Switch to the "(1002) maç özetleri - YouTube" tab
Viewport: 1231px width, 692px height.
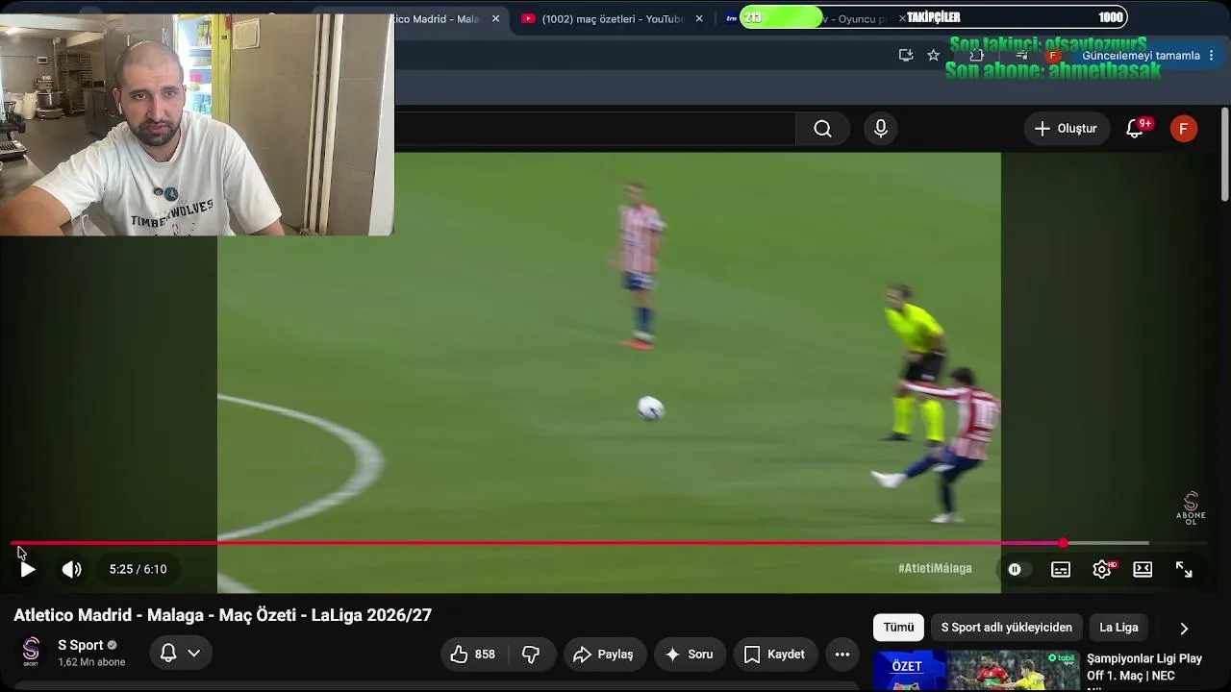click(x=612, y=18)
